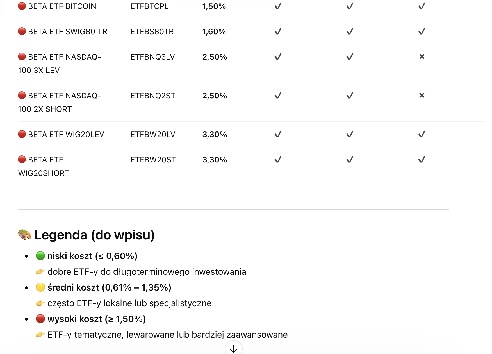The width and height of the screenshot is (492, 354).
Task: Click the red circle beside BETA ETF BITCOIN
Action: [x=22, y=6]
